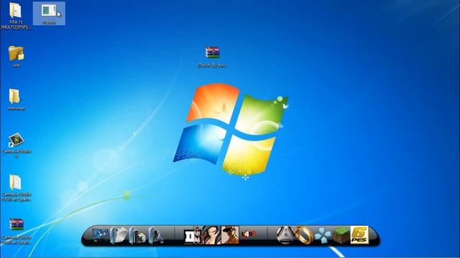Screen dimensions: 460x258
Task: Open the lolo folder icon
Action: coord(16,54)
